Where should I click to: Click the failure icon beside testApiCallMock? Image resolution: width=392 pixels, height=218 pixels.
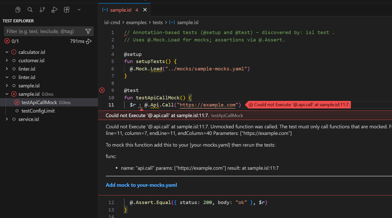17,102
